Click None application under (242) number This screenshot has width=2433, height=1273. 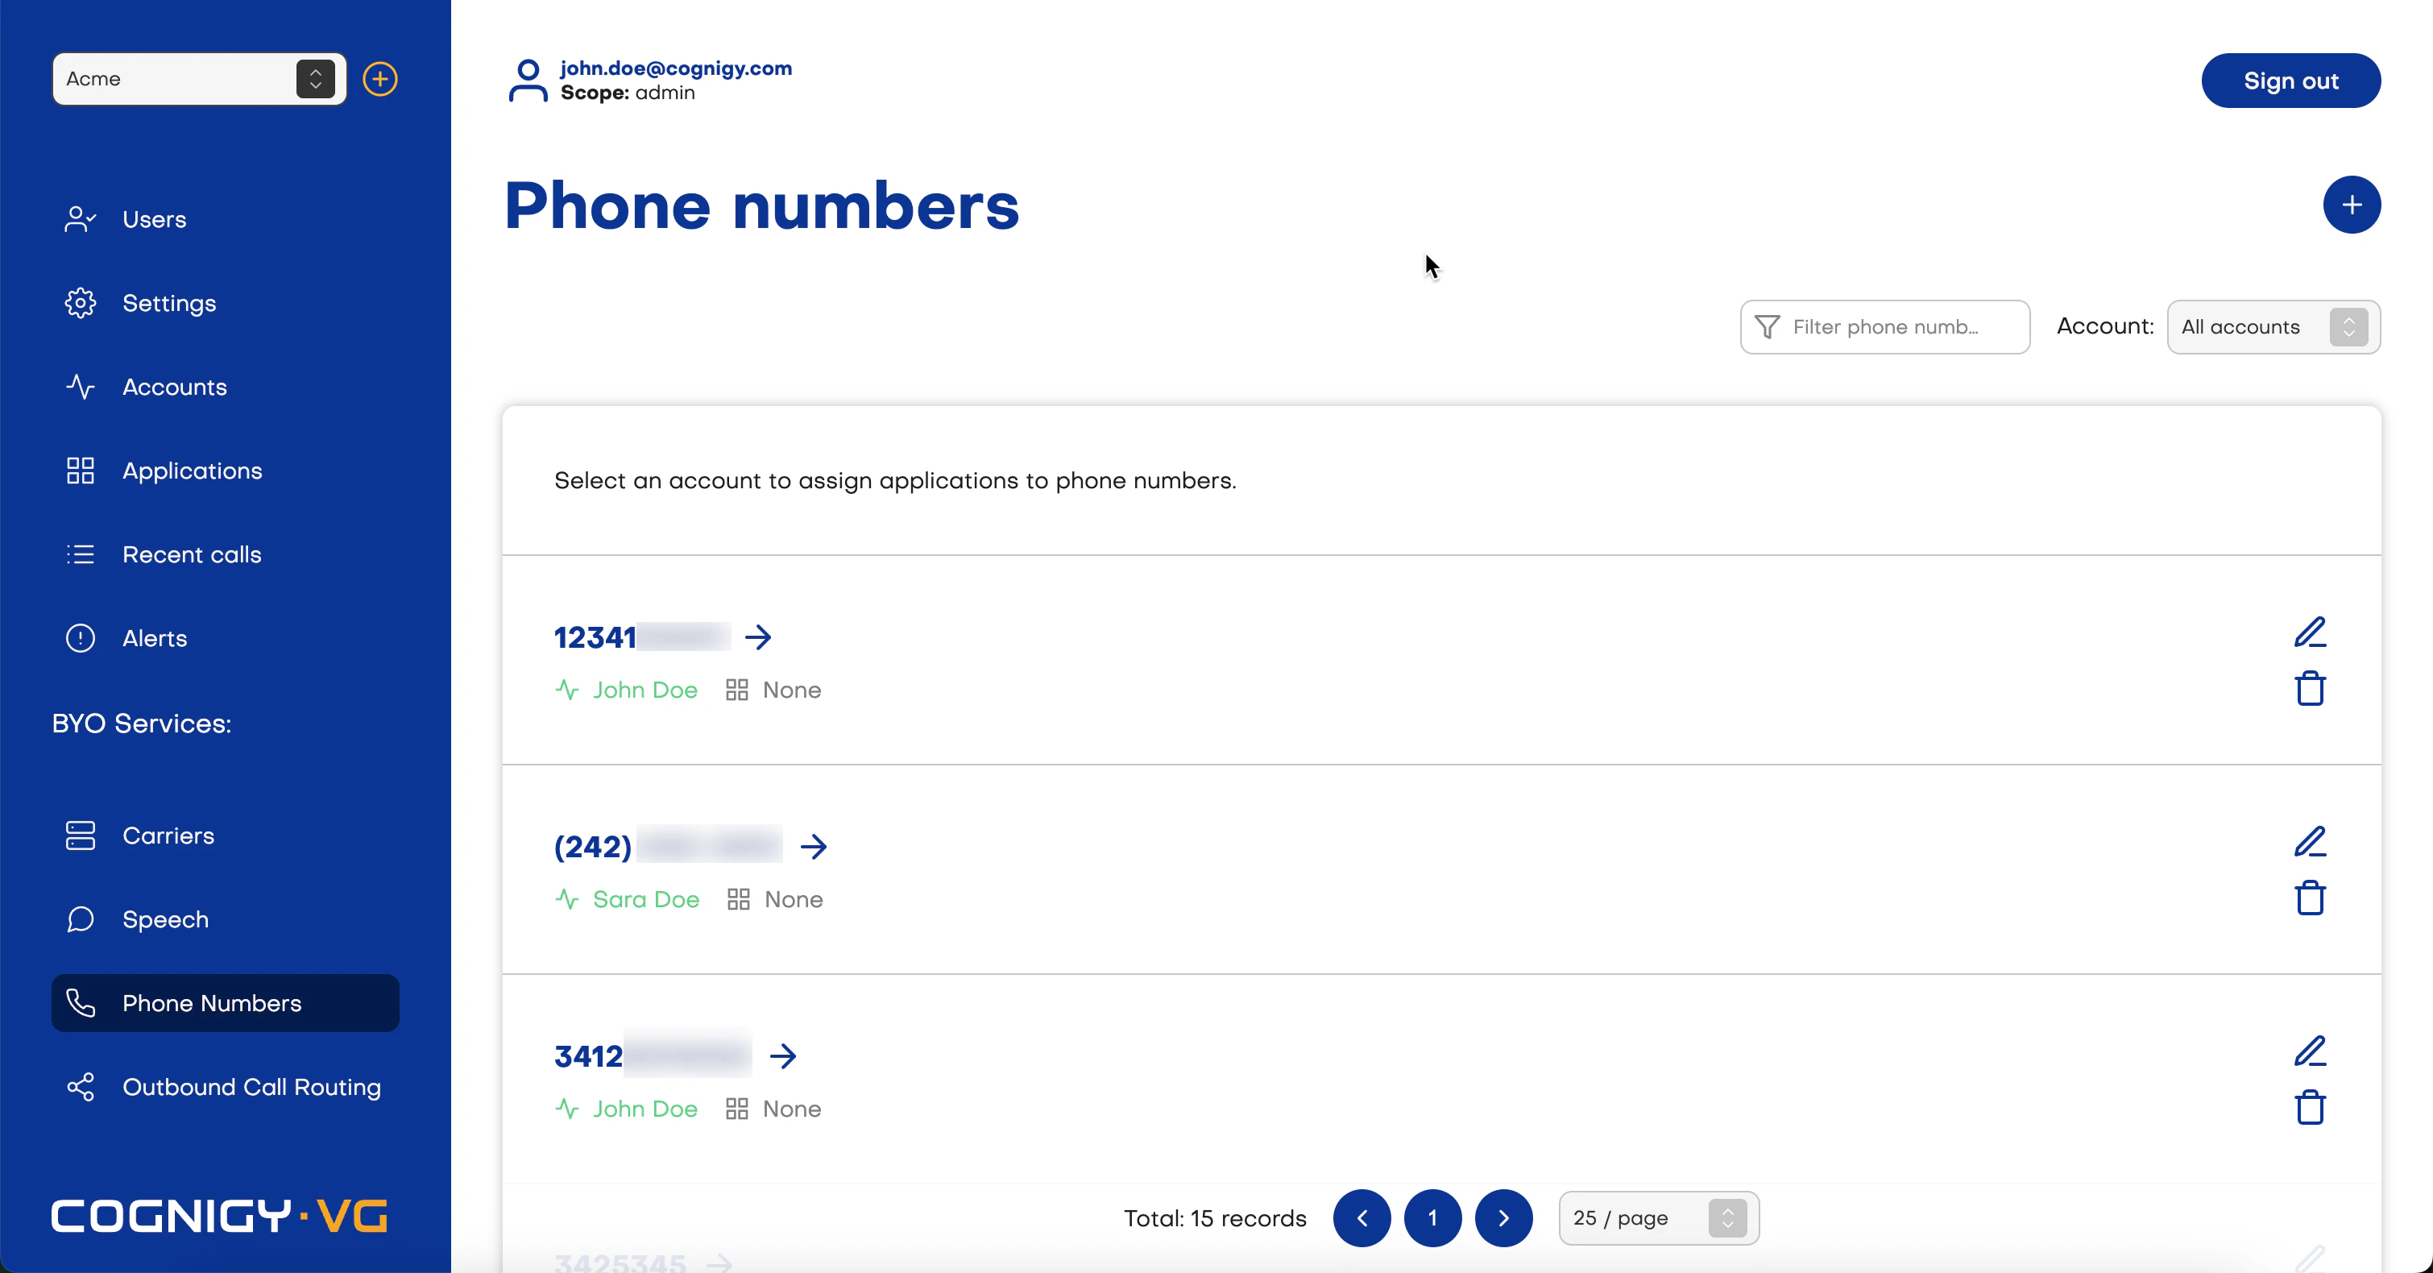click(776, 900)
